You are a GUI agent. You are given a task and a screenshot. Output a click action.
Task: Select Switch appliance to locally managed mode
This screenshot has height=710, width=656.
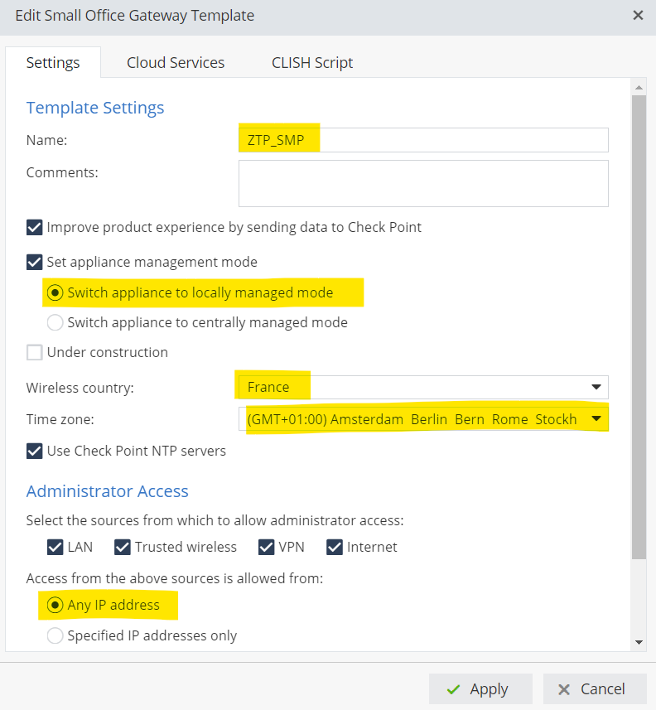point(55,292)
